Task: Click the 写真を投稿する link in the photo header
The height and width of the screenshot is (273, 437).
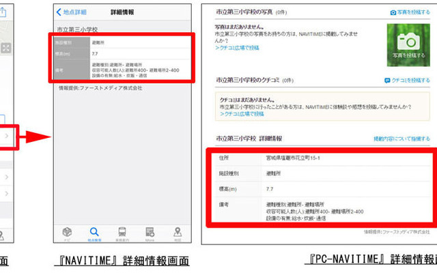Action: (413, 12)
